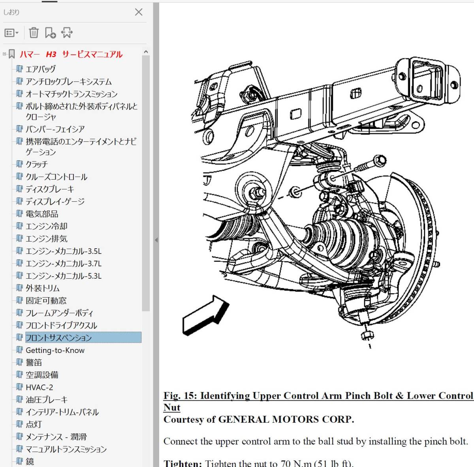Open the フレームアンダーボディ bookmark
This screenshot has width=474, height=467.
60,313
